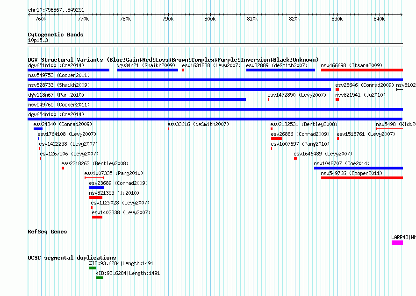Screen dimensions: 416x296
Task: Click the 800k ruler tick
Action: [210, 19]
